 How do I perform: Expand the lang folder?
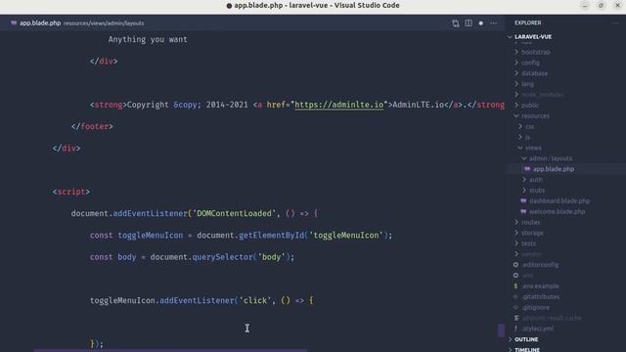[527, 84]
